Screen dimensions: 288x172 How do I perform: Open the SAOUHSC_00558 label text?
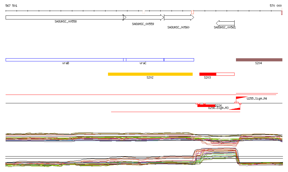66,21
